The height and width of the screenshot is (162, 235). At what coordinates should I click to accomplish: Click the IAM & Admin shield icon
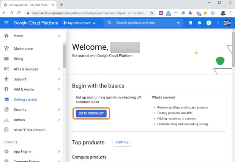6,89
